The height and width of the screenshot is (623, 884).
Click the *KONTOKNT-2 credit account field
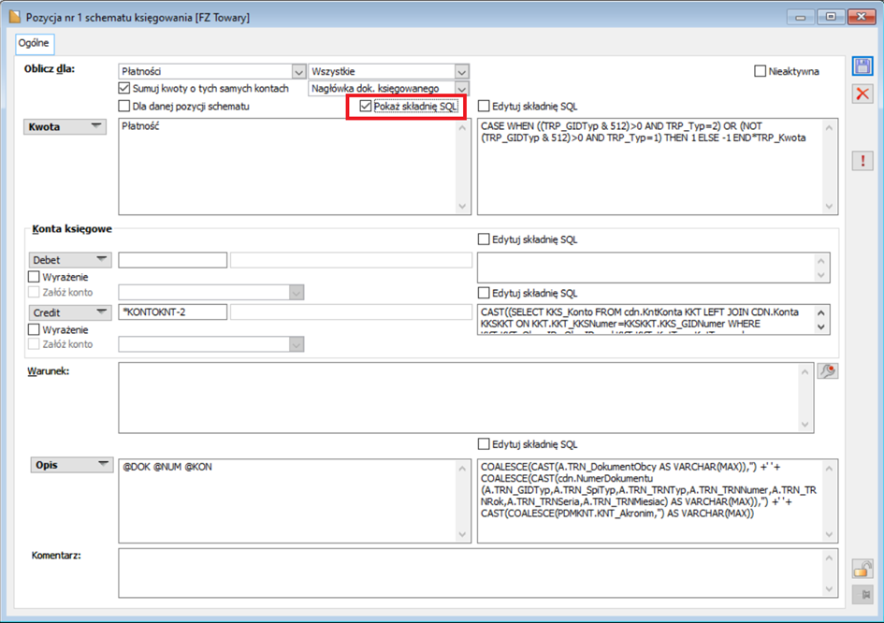coord(172,311)
